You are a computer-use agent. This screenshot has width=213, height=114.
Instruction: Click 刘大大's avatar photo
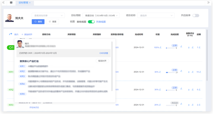tap(9, 18)
